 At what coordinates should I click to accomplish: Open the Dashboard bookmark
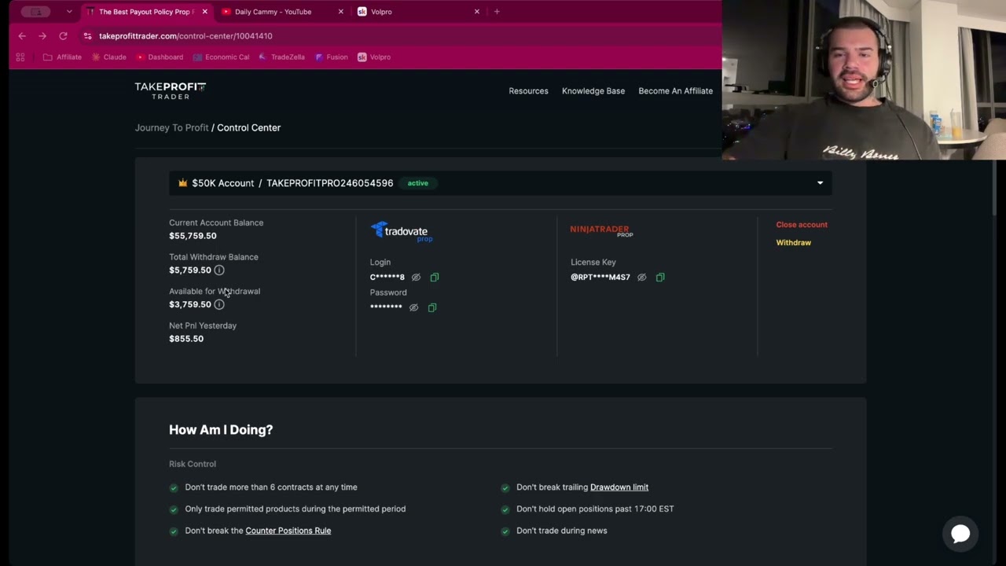coord(160,57)
